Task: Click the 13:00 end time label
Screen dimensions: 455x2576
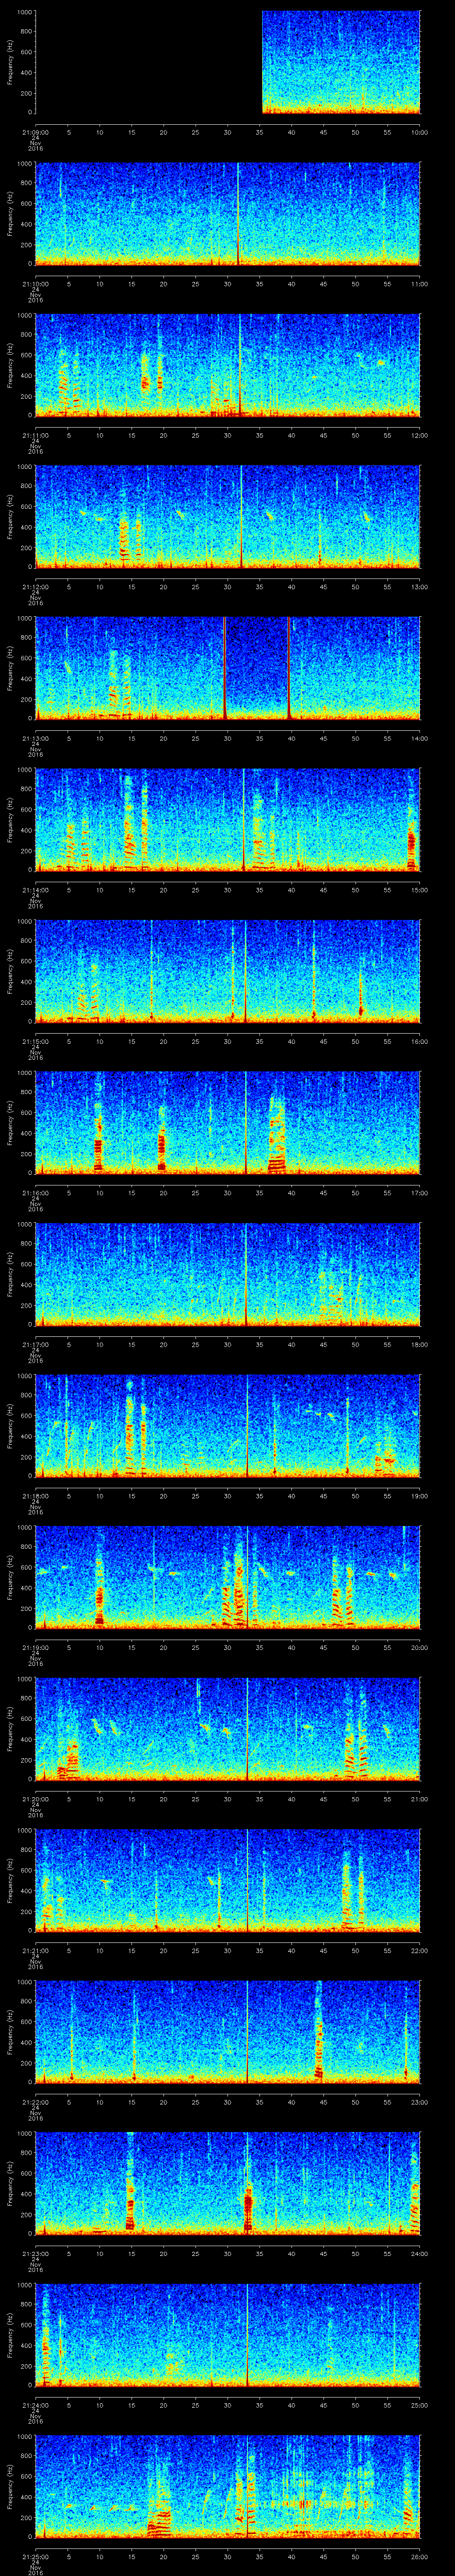Action: [419, 587]
